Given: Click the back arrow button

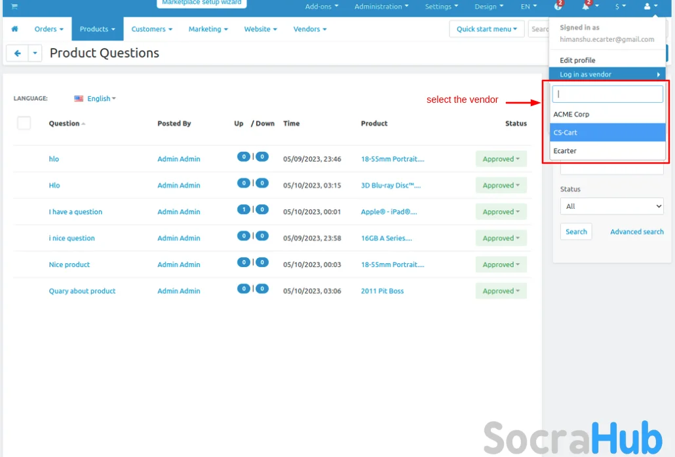Looking at the screenshot, I should click(18, 54).
